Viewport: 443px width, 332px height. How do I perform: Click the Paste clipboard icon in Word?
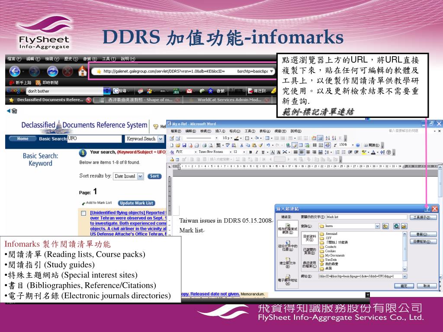tap(254, 145)
